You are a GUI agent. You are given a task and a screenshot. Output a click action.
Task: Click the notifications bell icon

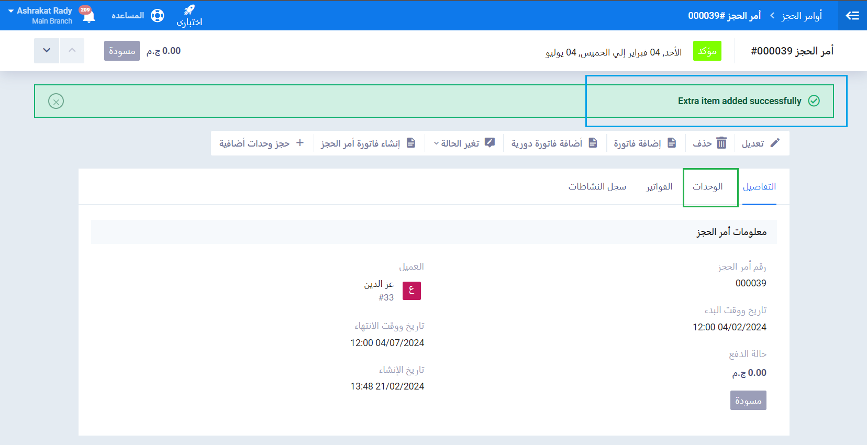click(x=89, y=16)
